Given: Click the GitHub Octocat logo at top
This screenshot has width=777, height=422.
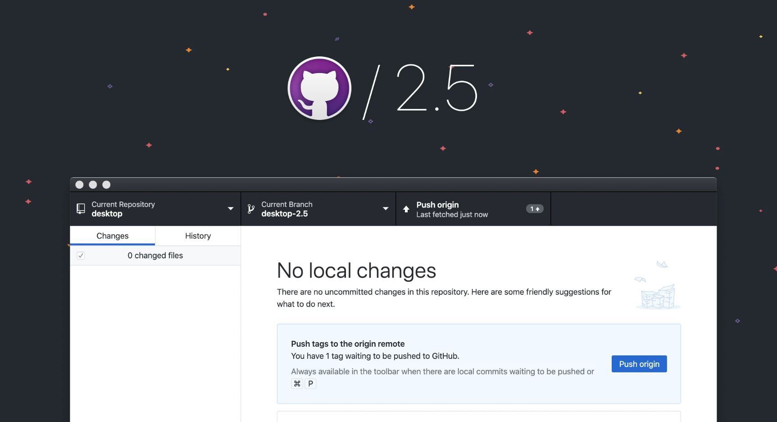Looking at the screenshot, I should 319,88.
